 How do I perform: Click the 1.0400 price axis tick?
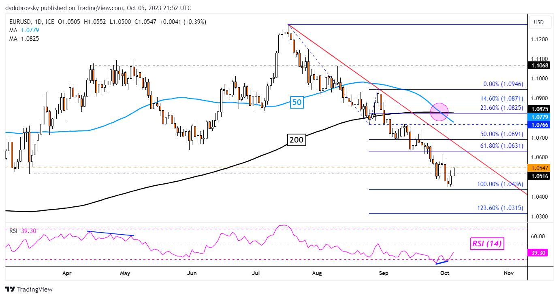tap(540, 197)
